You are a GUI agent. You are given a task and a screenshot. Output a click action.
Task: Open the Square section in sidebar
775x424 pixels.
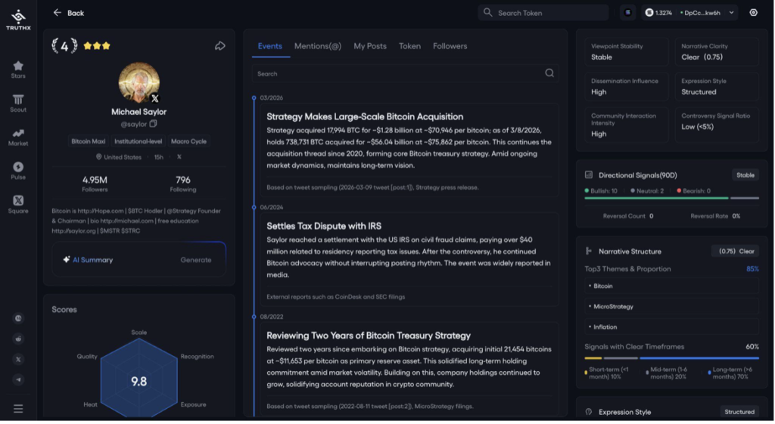coord(18,204)
